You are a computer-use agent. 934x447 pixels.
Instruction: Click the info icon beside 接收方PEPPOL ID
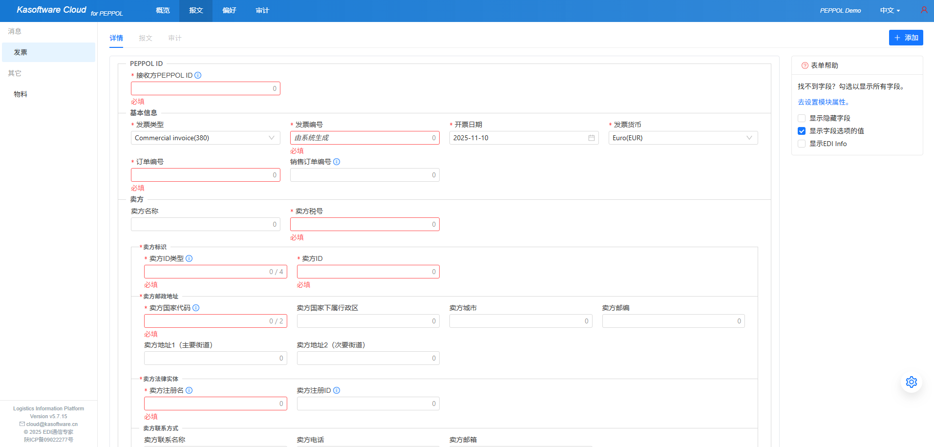pyautogui.click(x=198, y=75)
